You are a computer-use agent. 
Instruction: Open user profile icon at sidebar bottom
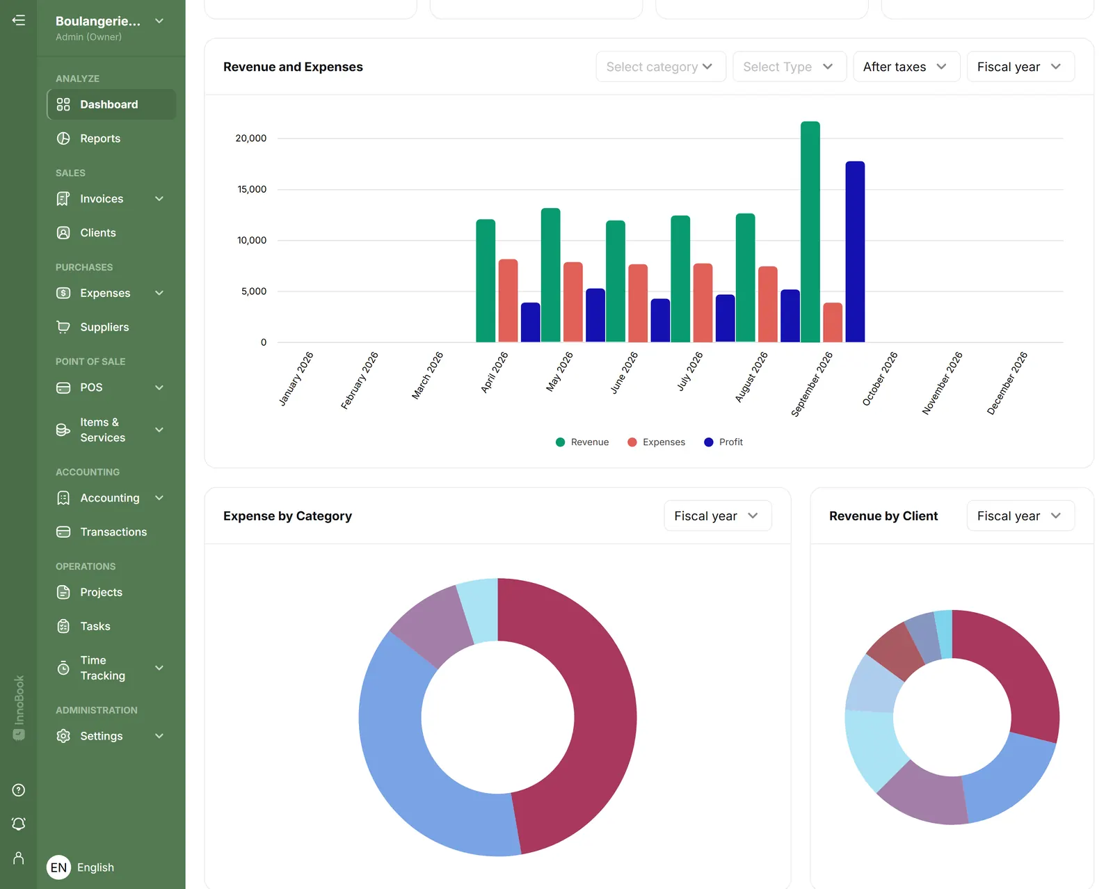point(19,858)
